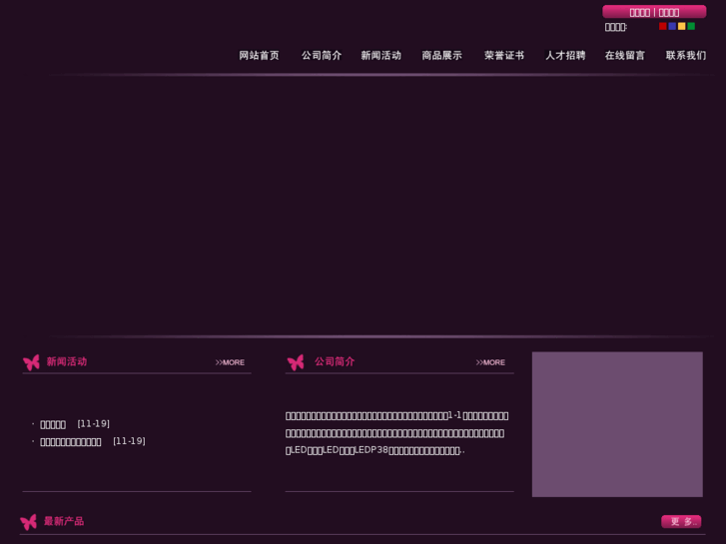The image size is (726, 544).
Task: Select 商品展示 in the navigation bar
Action: click(441, 56)
